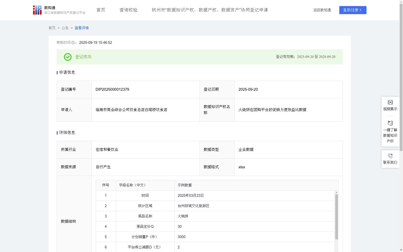The image size is (403, 252).
Task: Click the 申请信息 section heading
Action: click(67, 73)
